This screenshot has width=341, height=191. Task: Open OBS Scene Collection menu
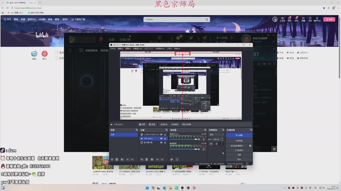coord(160,48)
